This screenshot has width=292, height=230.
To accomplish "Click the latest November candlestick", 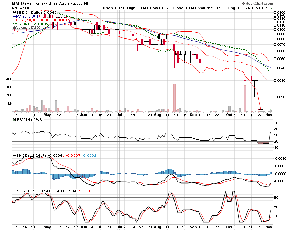I will pyautogui.click(x=270, y=83).
